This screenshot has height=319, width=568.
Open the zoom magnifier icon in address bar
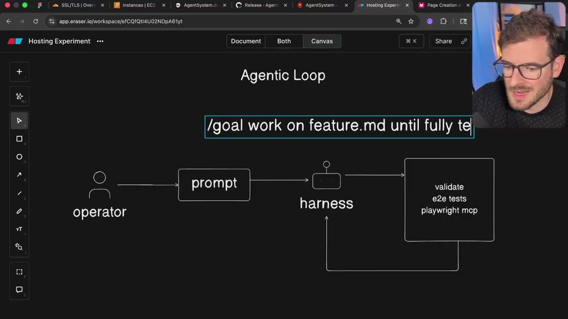(x=398, y=21)
